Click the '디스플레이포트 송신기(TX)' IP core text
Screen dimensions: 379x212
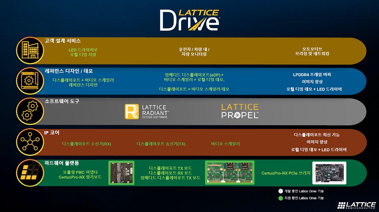pyautogui.click(x=161, y=144)
